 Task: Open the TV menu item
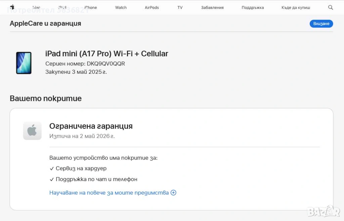(x=180, y=7)
